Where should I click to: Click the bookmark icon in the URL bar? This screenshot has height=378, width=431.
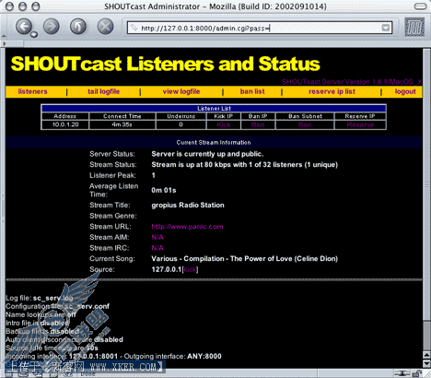134,28
